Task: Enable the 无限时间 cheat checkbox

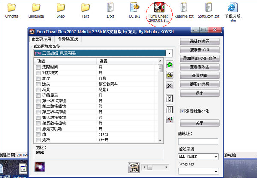Action: (39, 67)
